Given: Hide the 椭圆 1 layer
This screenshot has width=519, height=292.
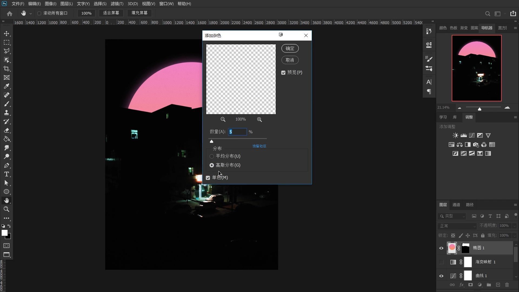Looking at the screenshot, I should 441,248.
